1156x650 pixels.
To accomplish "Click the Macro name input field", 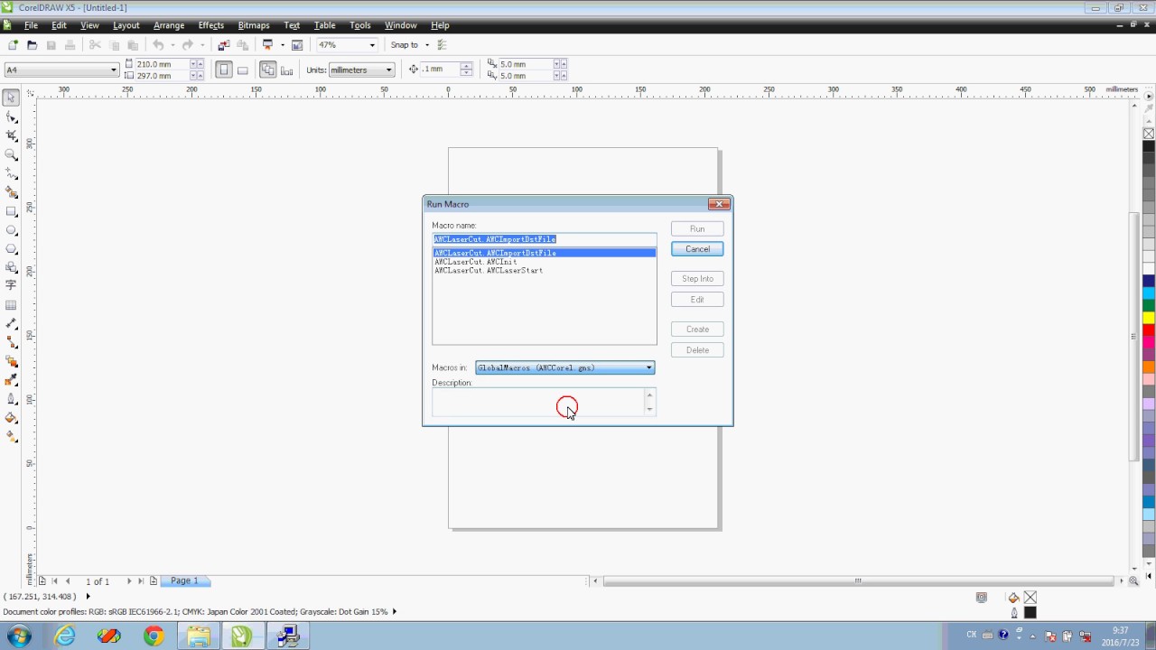I will pos(545,239).
